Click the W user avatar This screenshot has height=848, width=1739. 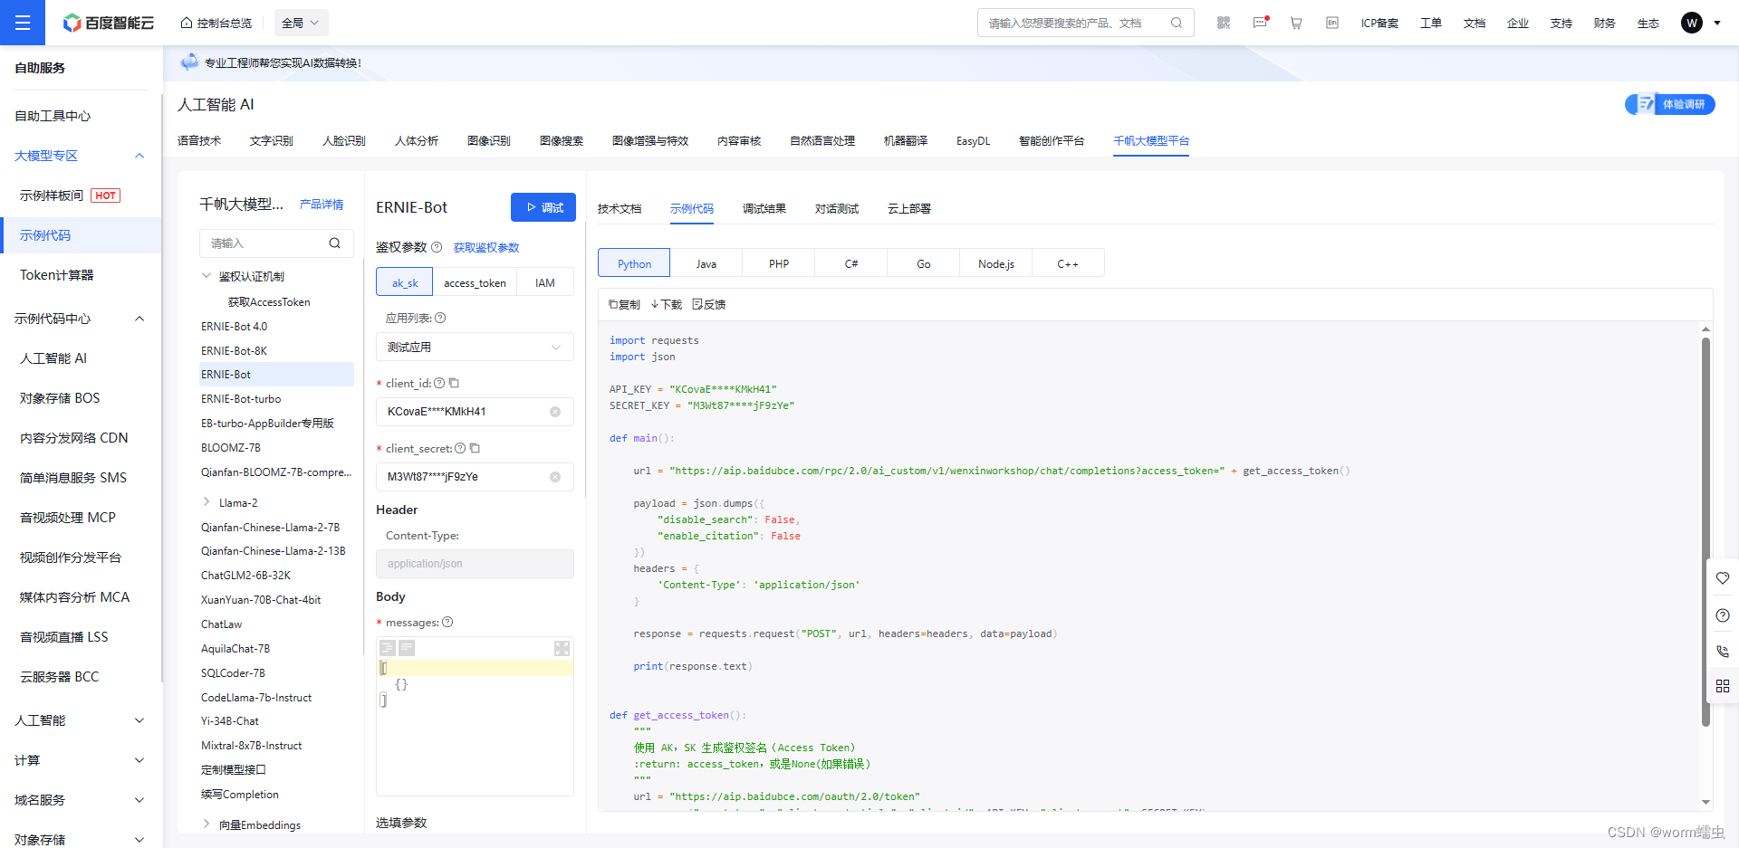pos(1692,23)
